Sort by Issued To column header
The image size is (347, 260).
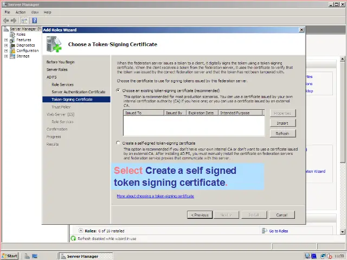pos(143,113)
